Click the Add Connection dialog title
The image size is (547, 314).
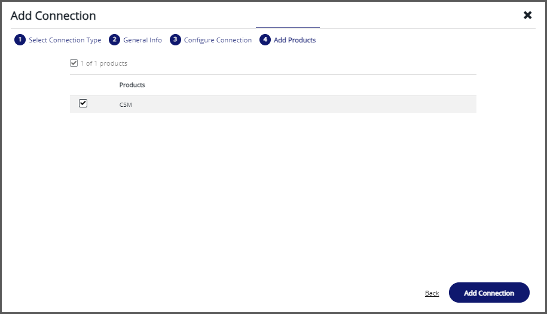coord(53,16)
